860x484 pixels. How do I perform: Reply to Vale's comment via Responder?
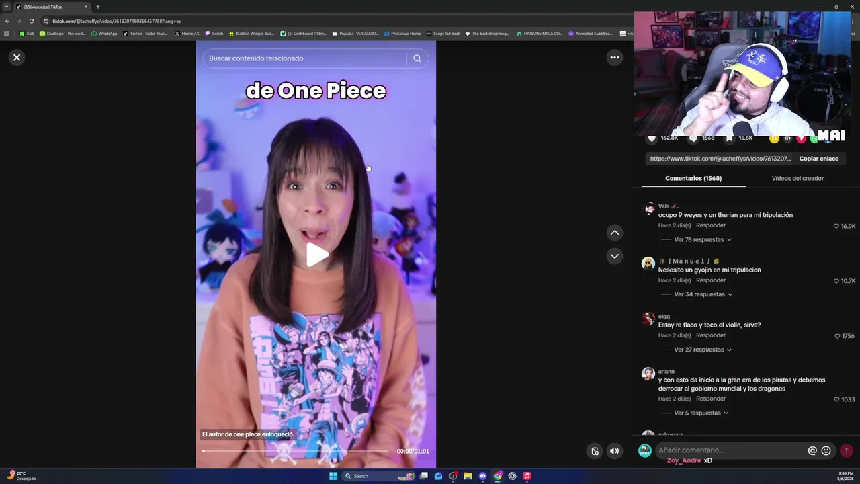pos(711,225)
